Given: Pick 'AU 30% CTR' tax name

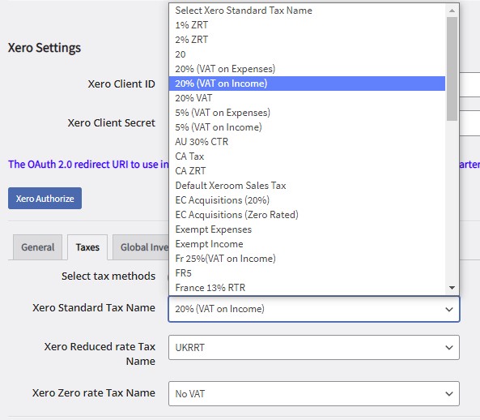Looking at the screenshot, I should (307, 142).
